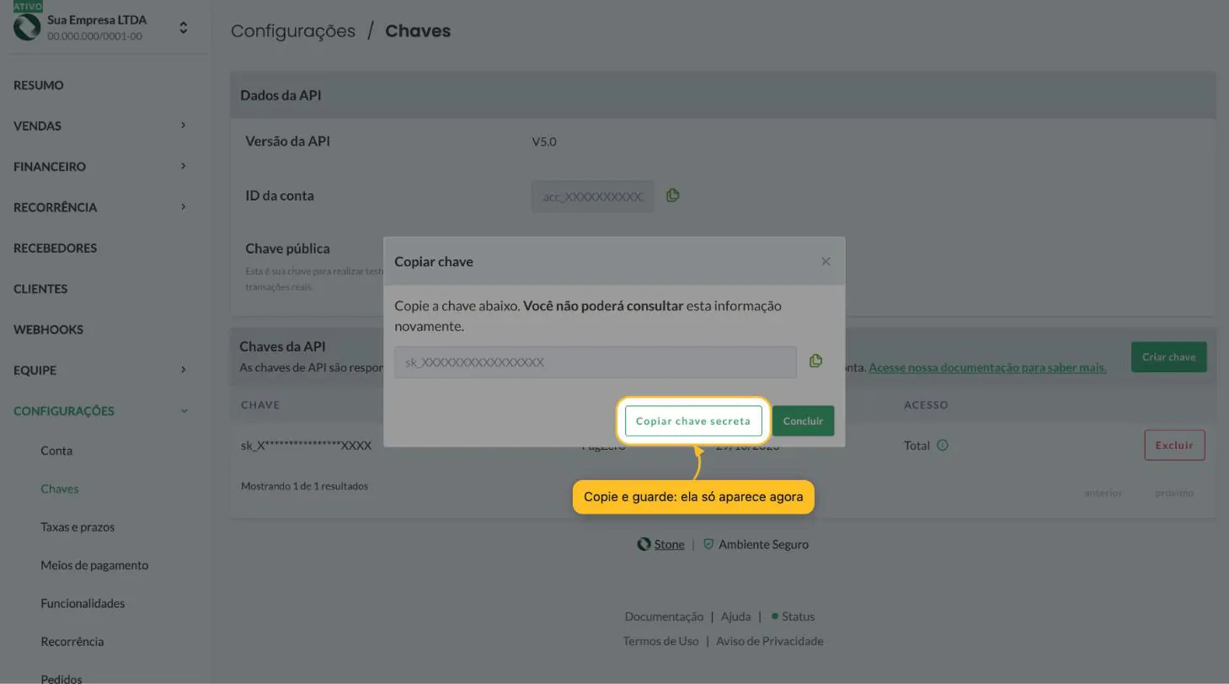The width and height of the screenshot is (1229, 684).
Task: Expand the Vendas menu chevron
Action: [x=183, y=126]
